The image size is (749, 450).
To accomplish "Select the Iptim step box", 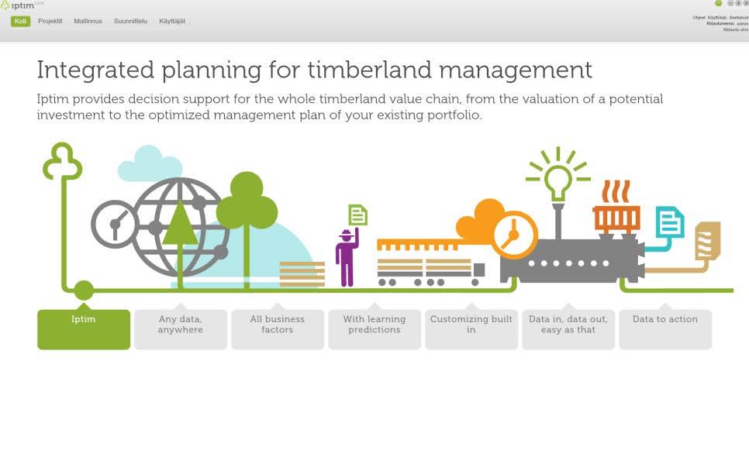I will click(x=84, y=329).
